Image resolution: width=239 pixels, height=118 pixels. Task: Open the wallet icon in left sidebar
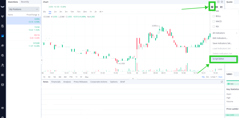(3, 75)
